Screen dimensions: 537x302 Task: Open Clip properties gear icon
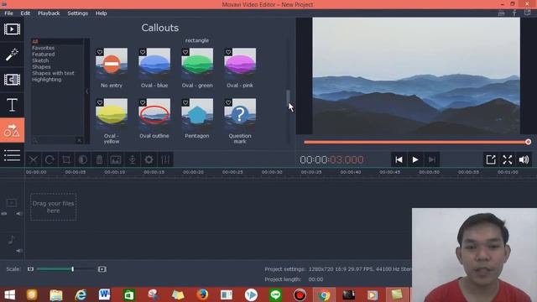point(149,159)
